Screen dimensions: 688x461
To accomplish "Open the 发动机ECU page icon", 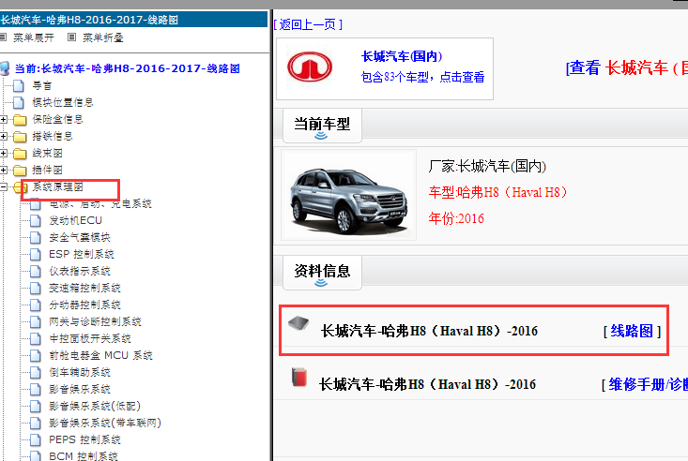I will 36,220.
